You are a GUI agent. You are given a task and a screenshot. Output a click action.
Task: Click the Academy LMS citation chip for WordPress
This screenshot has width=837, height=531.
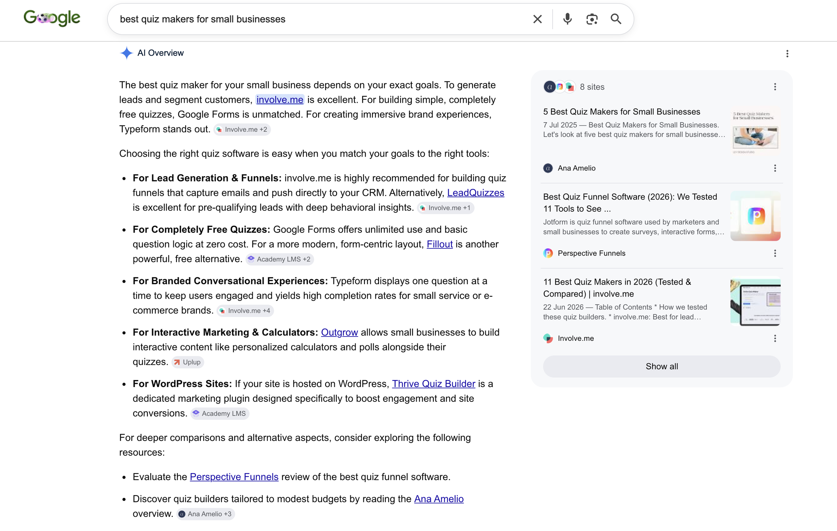coord(220,413)
